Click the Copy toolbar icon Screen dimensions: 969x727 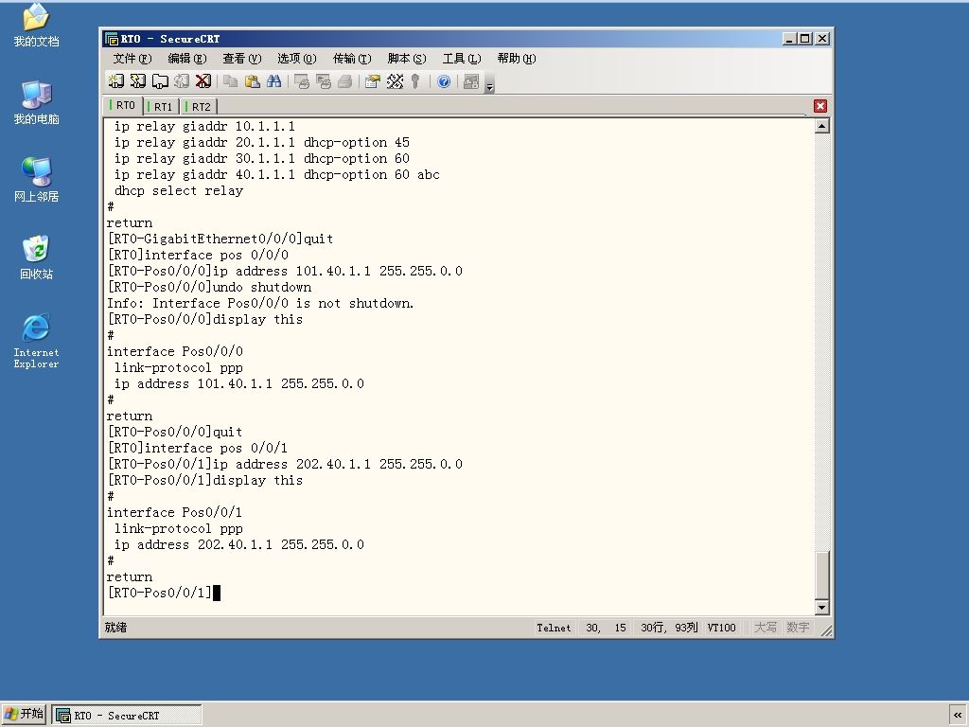point(231,81)
